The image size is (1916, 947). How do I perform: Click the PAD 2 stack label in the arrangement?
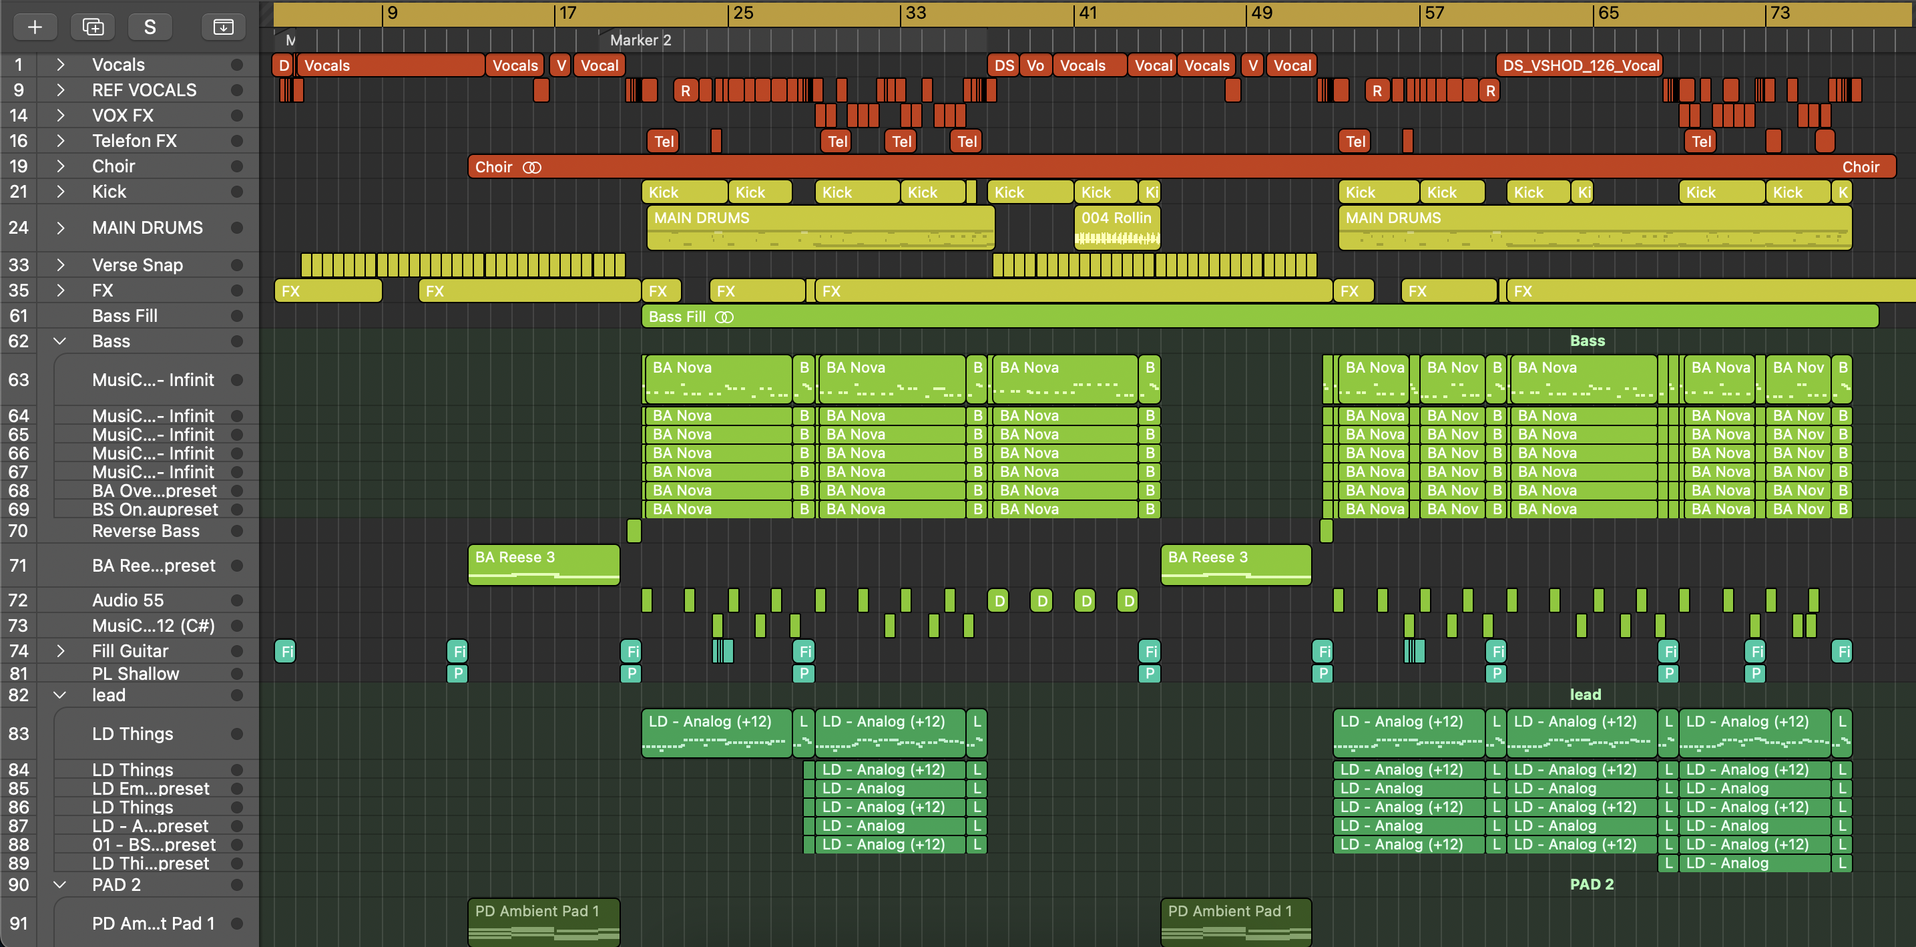[x=1592, y=886]
